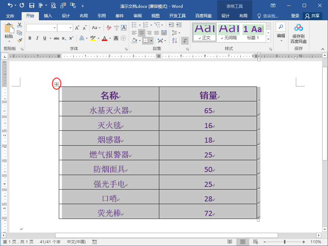Viewport: 328px width, 246px height.
Task: Open the line spacing dropdown
Action: tap(179, 33)
